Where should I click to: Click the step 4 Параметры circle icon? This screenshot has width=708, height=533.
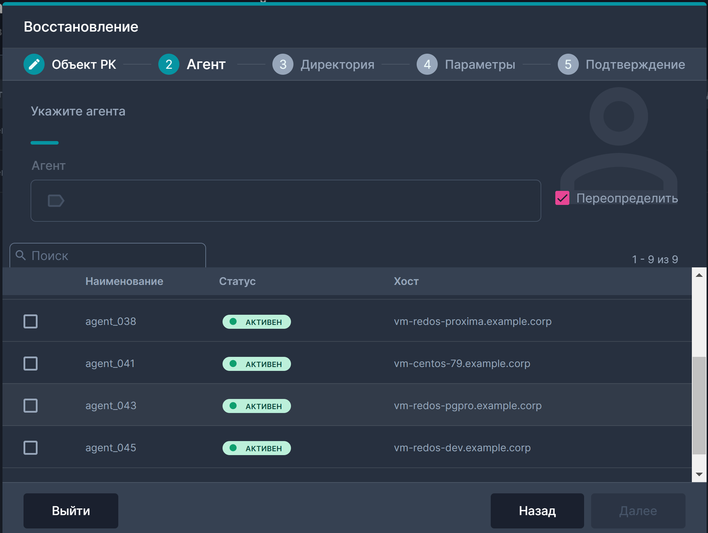pyautogui.click(x=427, y=64)
